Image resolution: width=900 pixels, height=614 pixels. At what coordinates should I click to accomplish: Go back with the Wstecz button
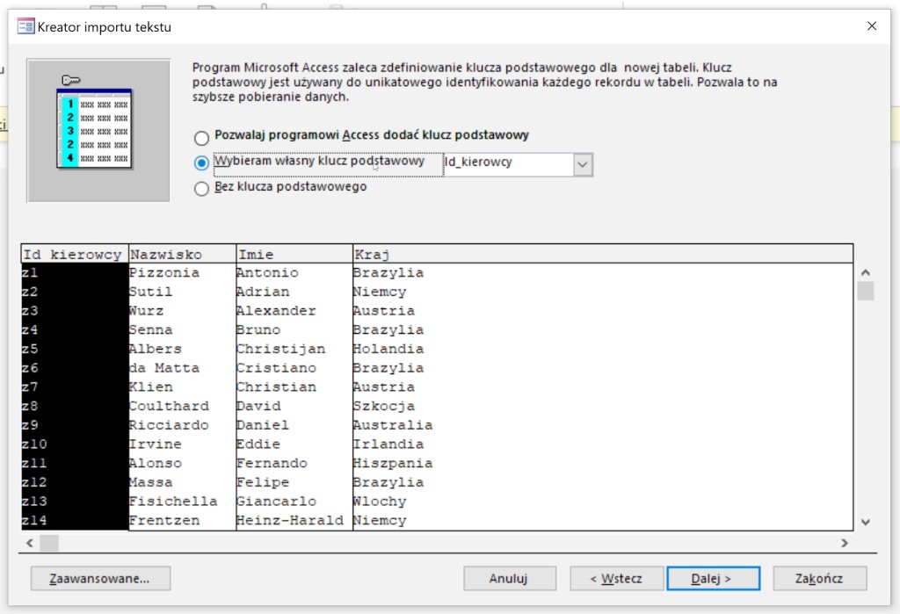(x=616, y=578)
